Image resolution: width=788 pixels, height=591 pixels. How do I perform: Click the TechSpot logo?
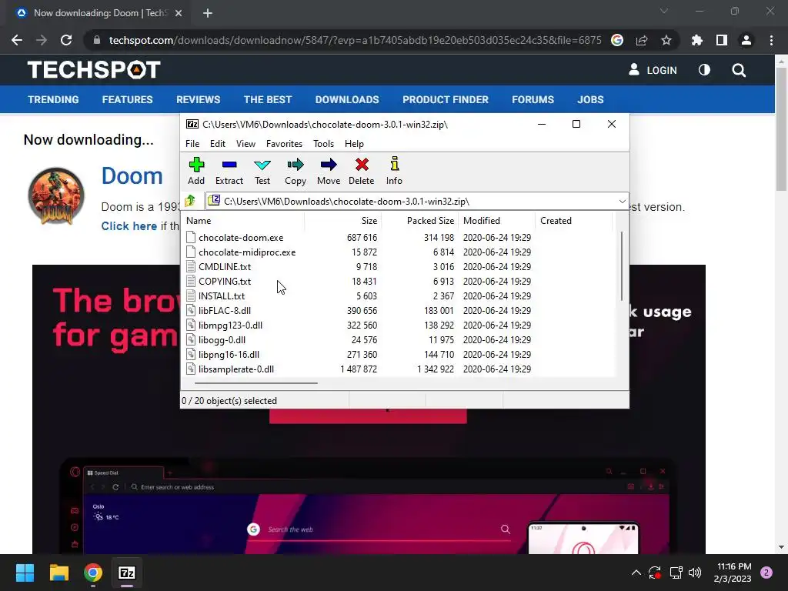coord(94,70)
